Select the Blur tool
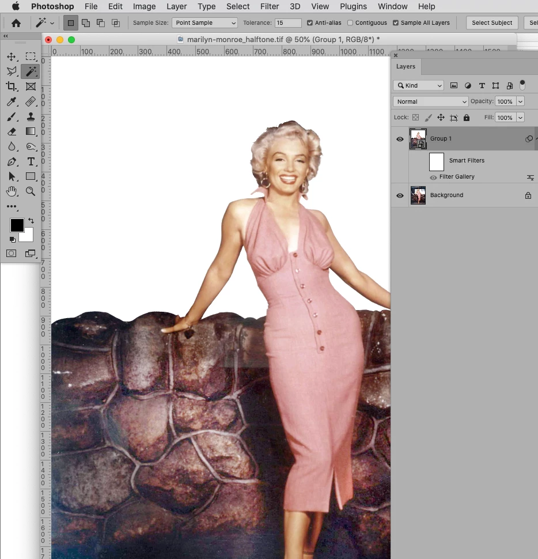 point(12,146)
